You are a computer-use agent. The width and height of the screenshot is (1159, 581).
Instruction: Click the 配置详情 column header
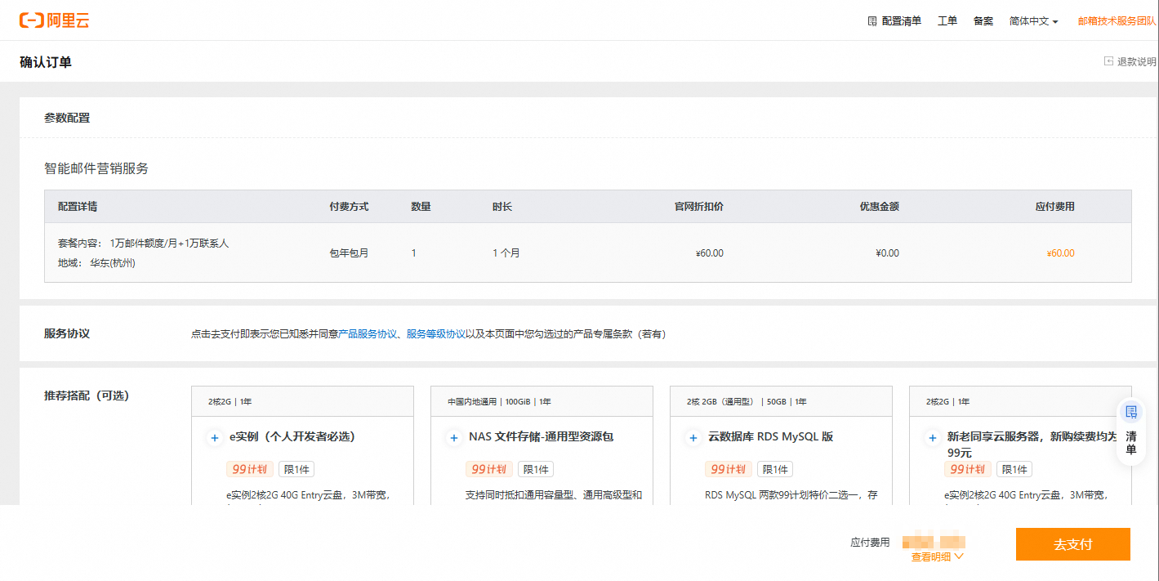coord(78,207)
